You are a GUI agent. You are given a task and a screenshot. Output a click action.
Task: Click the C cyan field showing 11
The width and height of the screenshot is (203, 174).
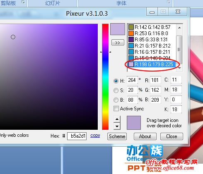pos(176,80)
